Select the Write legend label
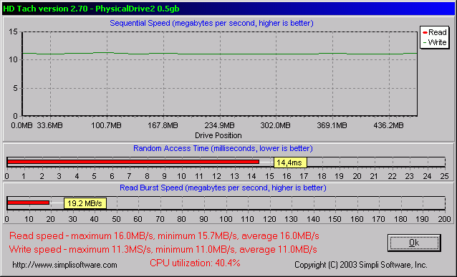The image size is (457, 277). click(437, 42)
